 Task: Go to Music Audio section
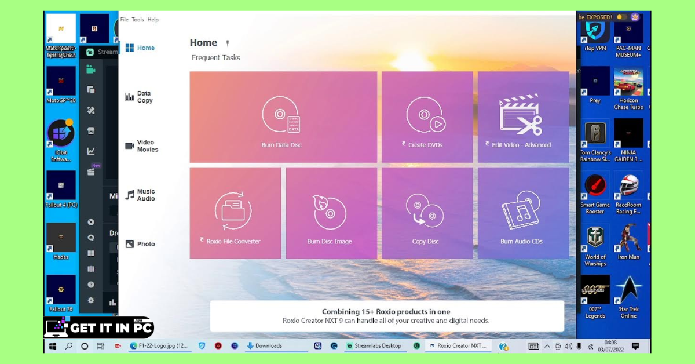[x=140, y=195]
